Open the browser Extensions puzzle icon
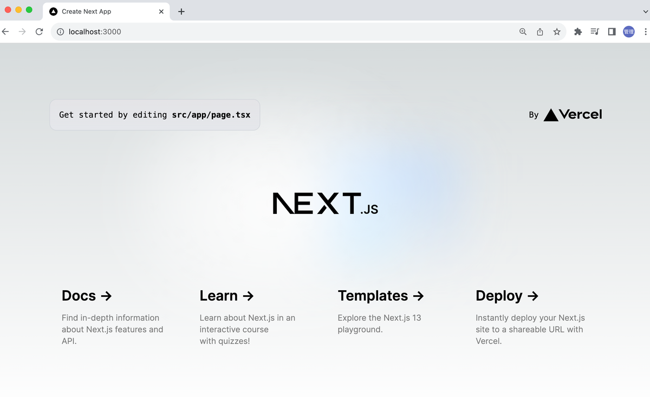Screen dimensions: 650x397 [577, 31]
